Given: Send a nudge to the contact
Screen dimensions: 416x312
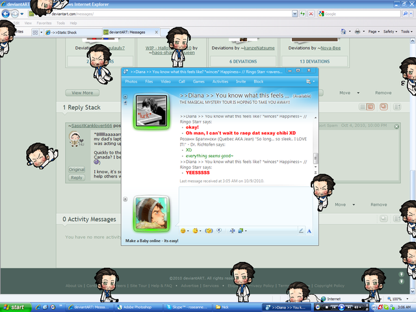Looking at the screenshot, I should point(209,231).
